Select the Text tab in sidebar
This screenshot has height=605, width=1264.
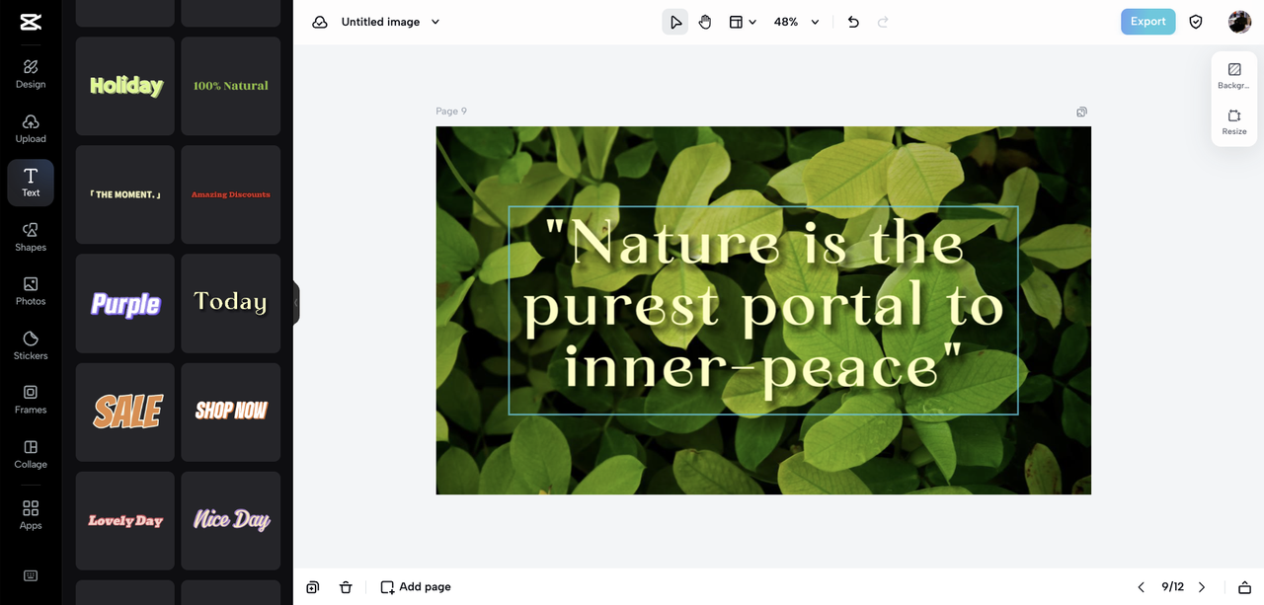tap(31, 183)
